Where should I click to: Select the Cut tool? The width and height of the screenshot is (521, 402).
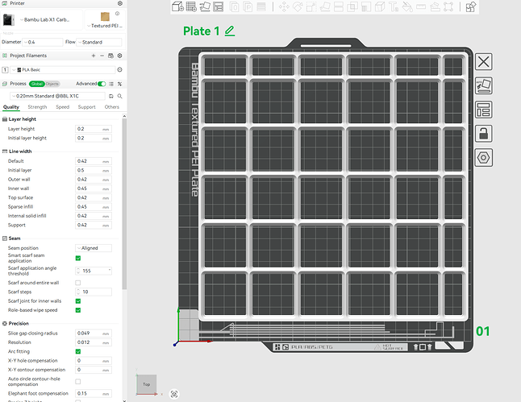point(339,6)
